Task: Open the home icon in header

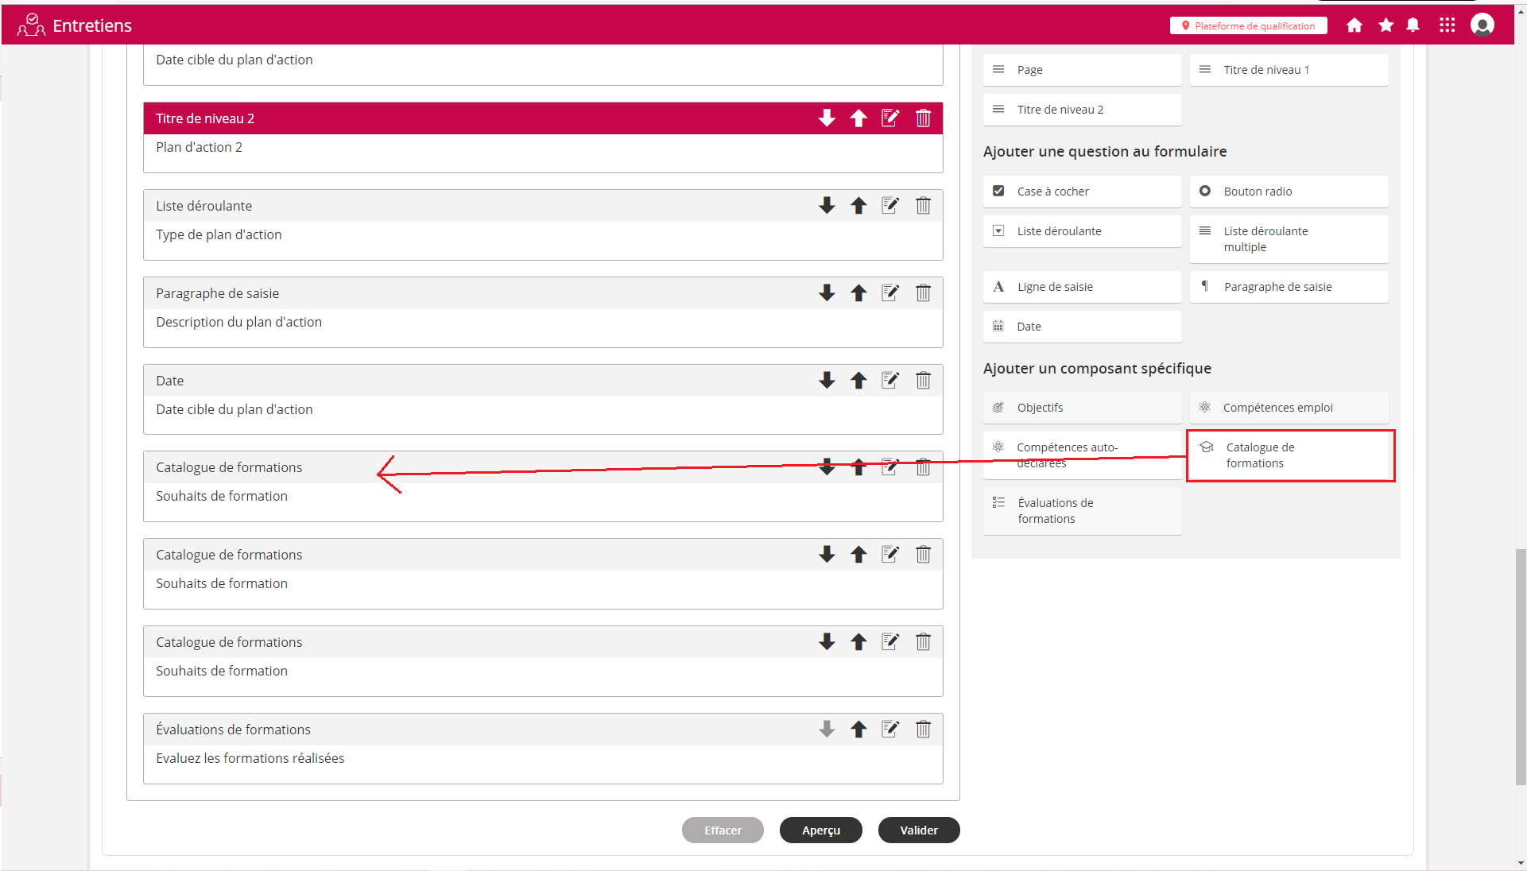Action: (x=1355, y=25)
